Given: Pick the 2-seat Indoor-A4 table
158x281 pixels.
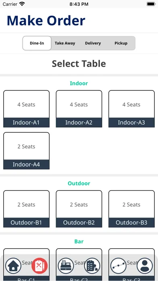Looking at the screenshot, I should coord(26,151).
